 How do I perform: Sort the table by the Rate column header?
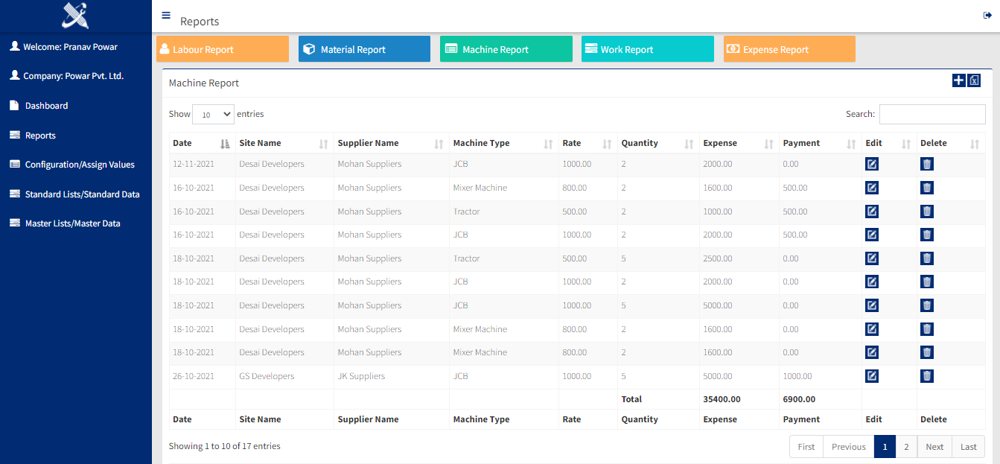588,143
